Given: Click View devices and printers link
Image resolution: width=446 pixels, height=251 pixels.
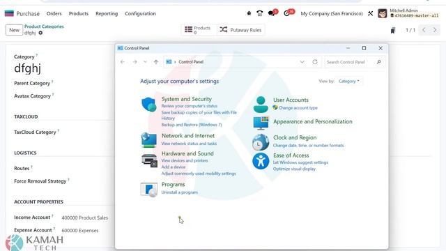Looking at the screenshot, I should [x=185, y=160].
